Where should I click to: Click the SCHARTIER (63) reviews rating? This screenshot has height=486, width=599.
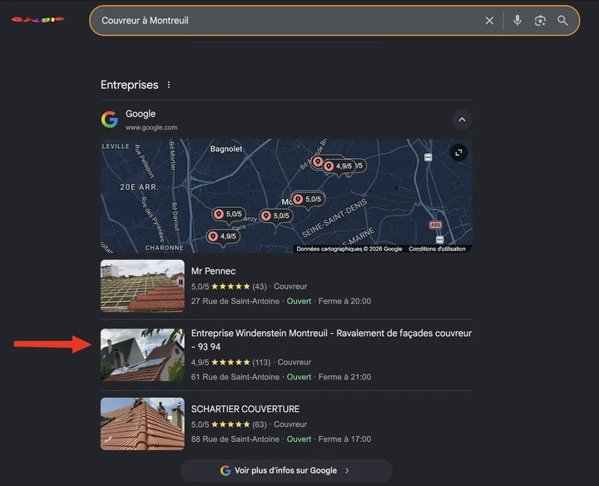pos(229,424)
